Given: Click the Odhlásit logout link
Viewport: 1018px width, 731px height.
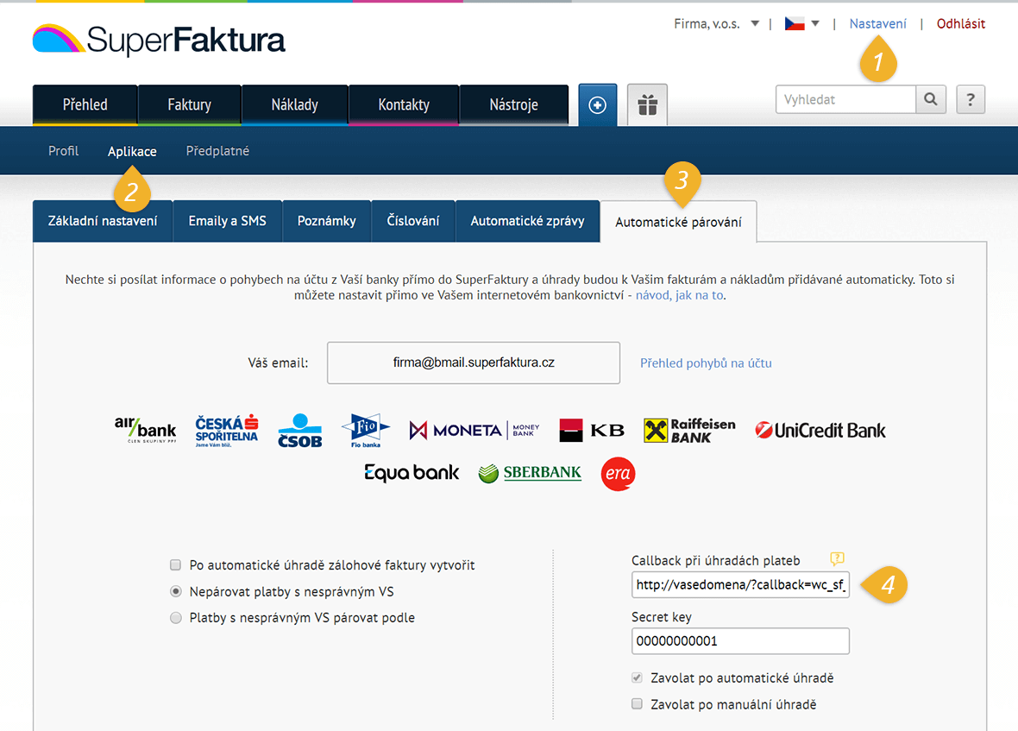Looking at the screenshot, I should point(961,24).
